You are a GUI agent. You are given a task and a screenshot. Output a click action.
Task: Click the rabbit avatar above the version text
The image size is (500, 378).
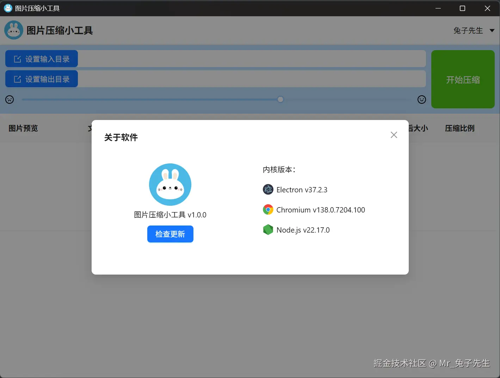(x=170, y=184)
